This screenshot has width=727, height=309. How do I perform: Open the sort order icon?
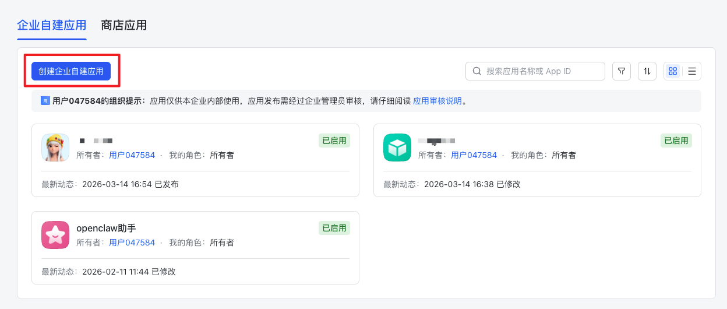(647, 71)
